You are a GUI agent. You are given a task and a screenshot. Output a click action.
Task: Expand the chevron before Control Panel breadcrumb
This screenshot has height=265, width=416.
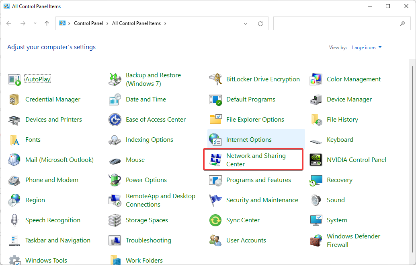(x=69, y=23)
